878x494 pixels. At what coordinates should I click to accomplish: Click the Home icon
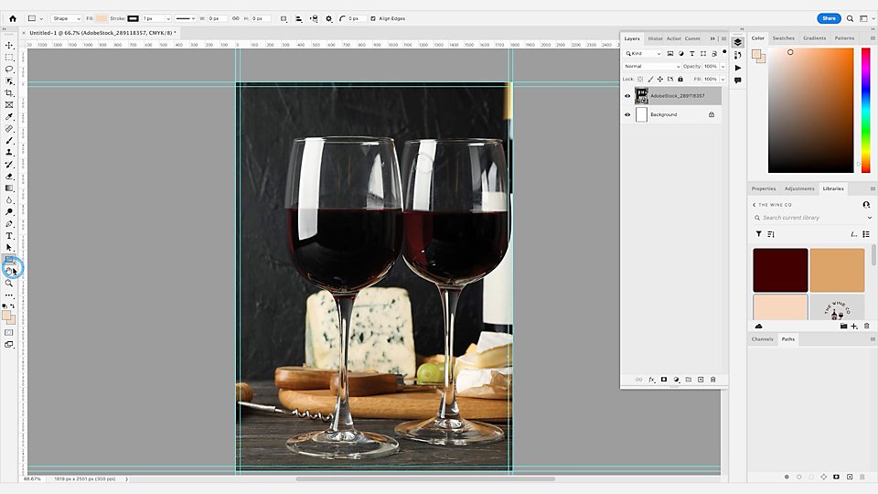point(12,18)
